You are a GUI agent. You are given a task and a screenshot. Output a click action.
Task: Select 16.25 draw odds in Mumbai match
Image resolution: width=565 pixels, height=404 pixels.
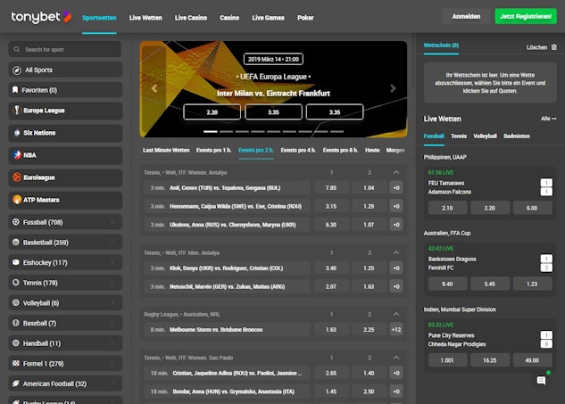tap(490, 360)
